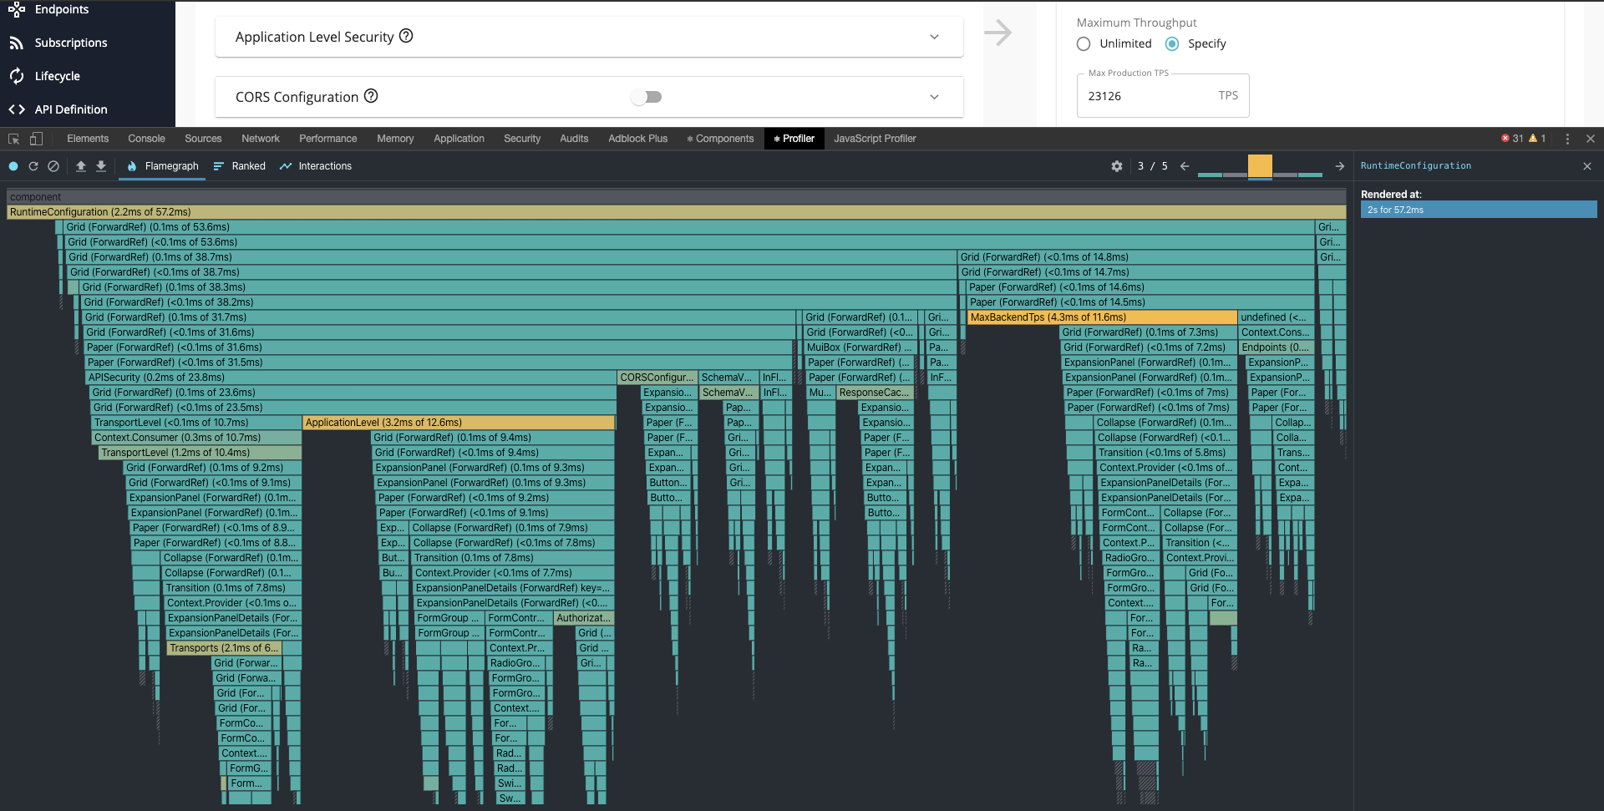Enable the CORS Configuration switch
This screenshot has width=1604, height=811.
pos(647,97)
